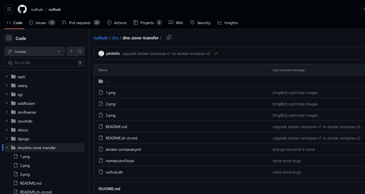The width and height of the screenshot is (365, 194).
Task: Open the Insights tab
Action: click(228, 23)
